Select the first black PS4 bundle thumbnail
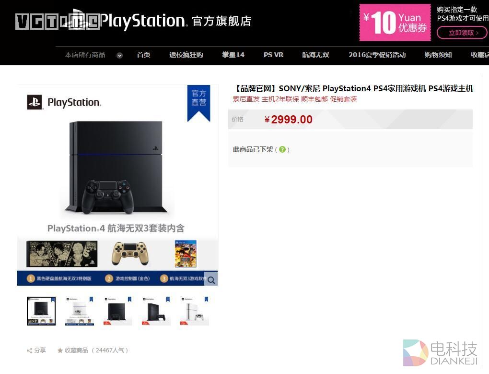This screenshot has height=374, width=489. tap(41, 311)
